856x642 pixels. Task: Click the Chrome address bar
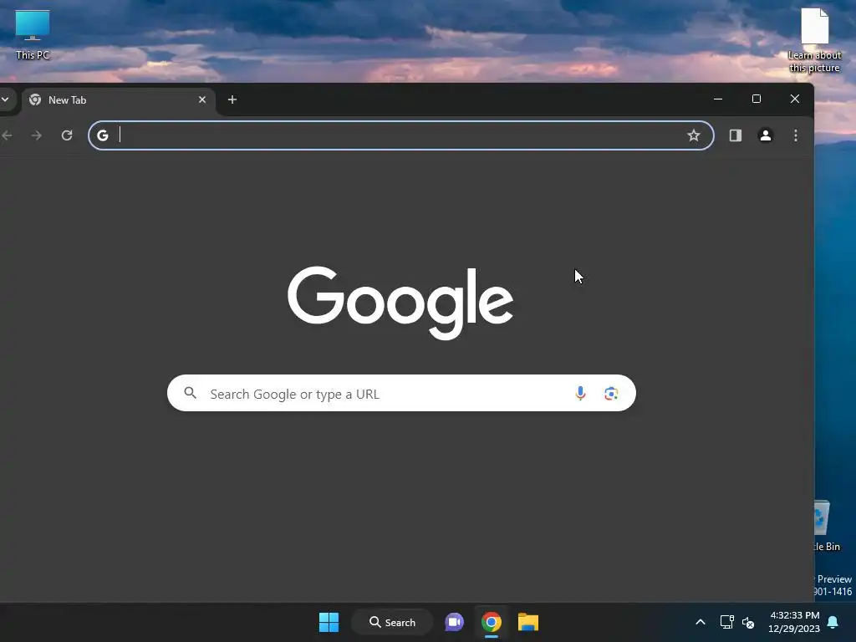[400, 135]
